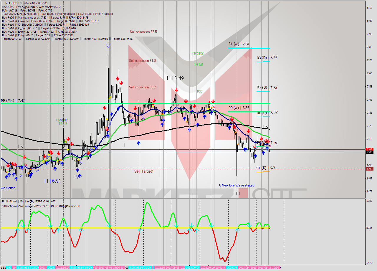Click the 'R2 (D) | 7.51' pivot label
The height and width of the screenshot is (271, 377).
click(x=267, y=87)
